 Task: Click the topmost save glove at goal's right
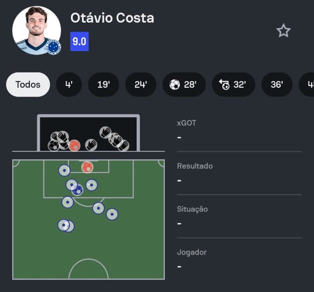tap(105, 133)
